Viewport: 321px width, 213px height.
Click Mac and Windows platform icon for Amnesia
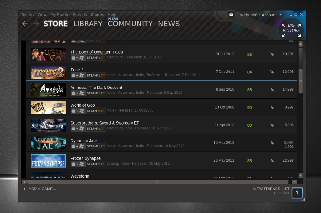pos(78,93)
